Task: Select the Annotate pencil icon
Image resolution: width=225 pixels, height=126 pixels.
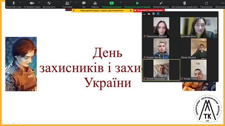Action: 161,4
